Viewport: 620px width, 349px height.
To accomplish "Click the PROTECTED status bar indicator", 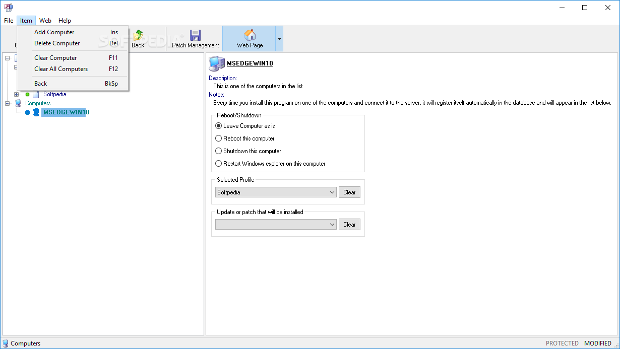I will (562, 343).
